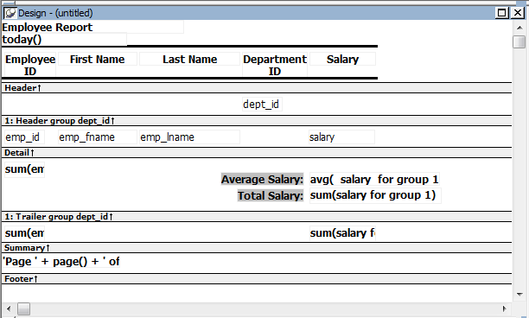
Task: Select the Employee ID column heading
Action: click(30, 65)
